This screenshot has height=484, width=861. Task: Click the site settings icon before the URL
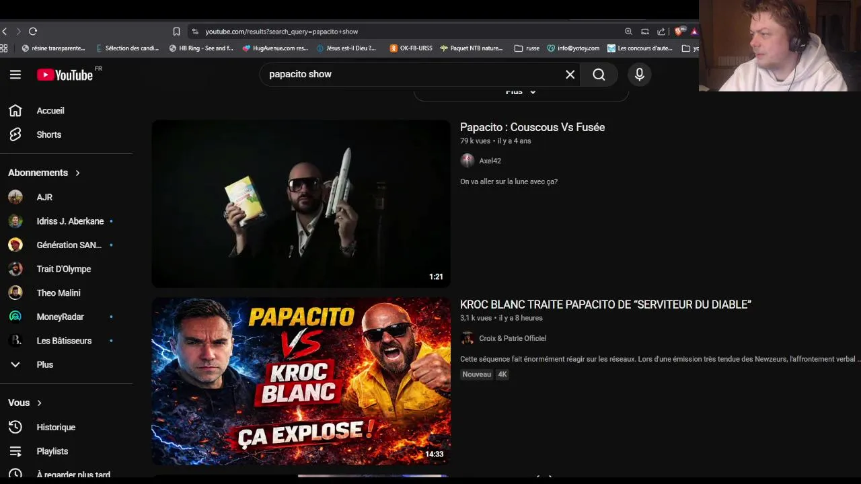[195, 32]
